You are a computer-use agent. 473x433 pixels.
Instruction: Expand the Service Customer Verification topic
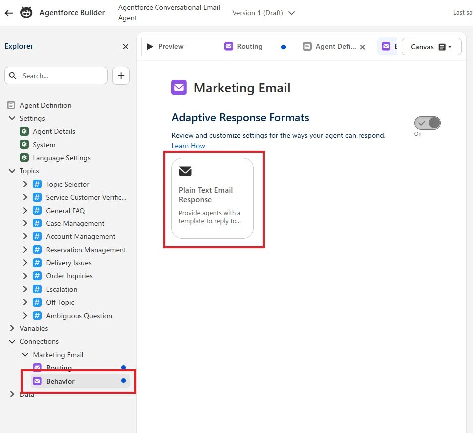click(25, 197)
